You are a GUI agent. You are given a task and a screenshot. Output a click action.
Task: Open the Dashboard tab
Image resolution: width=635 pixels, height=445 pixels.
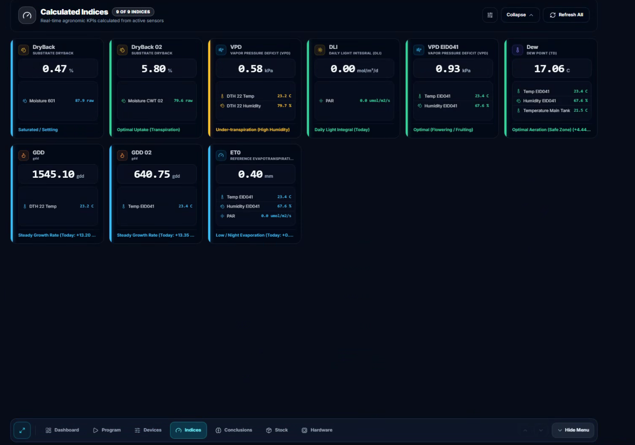point(62,430)
